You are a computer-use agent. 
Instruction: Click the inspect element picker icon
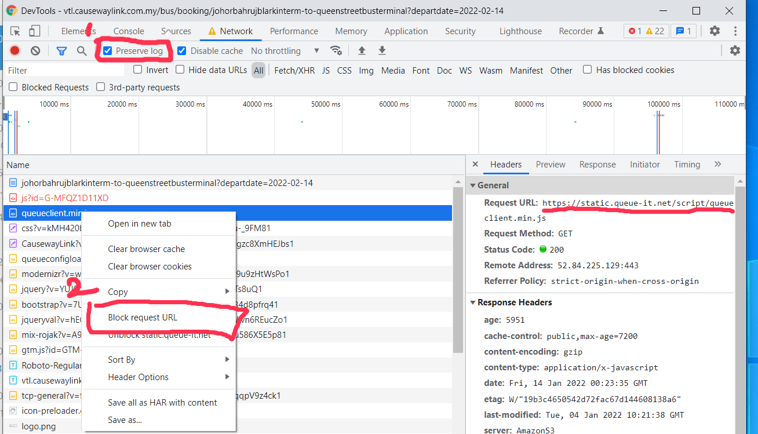click(x=16, y=31)
